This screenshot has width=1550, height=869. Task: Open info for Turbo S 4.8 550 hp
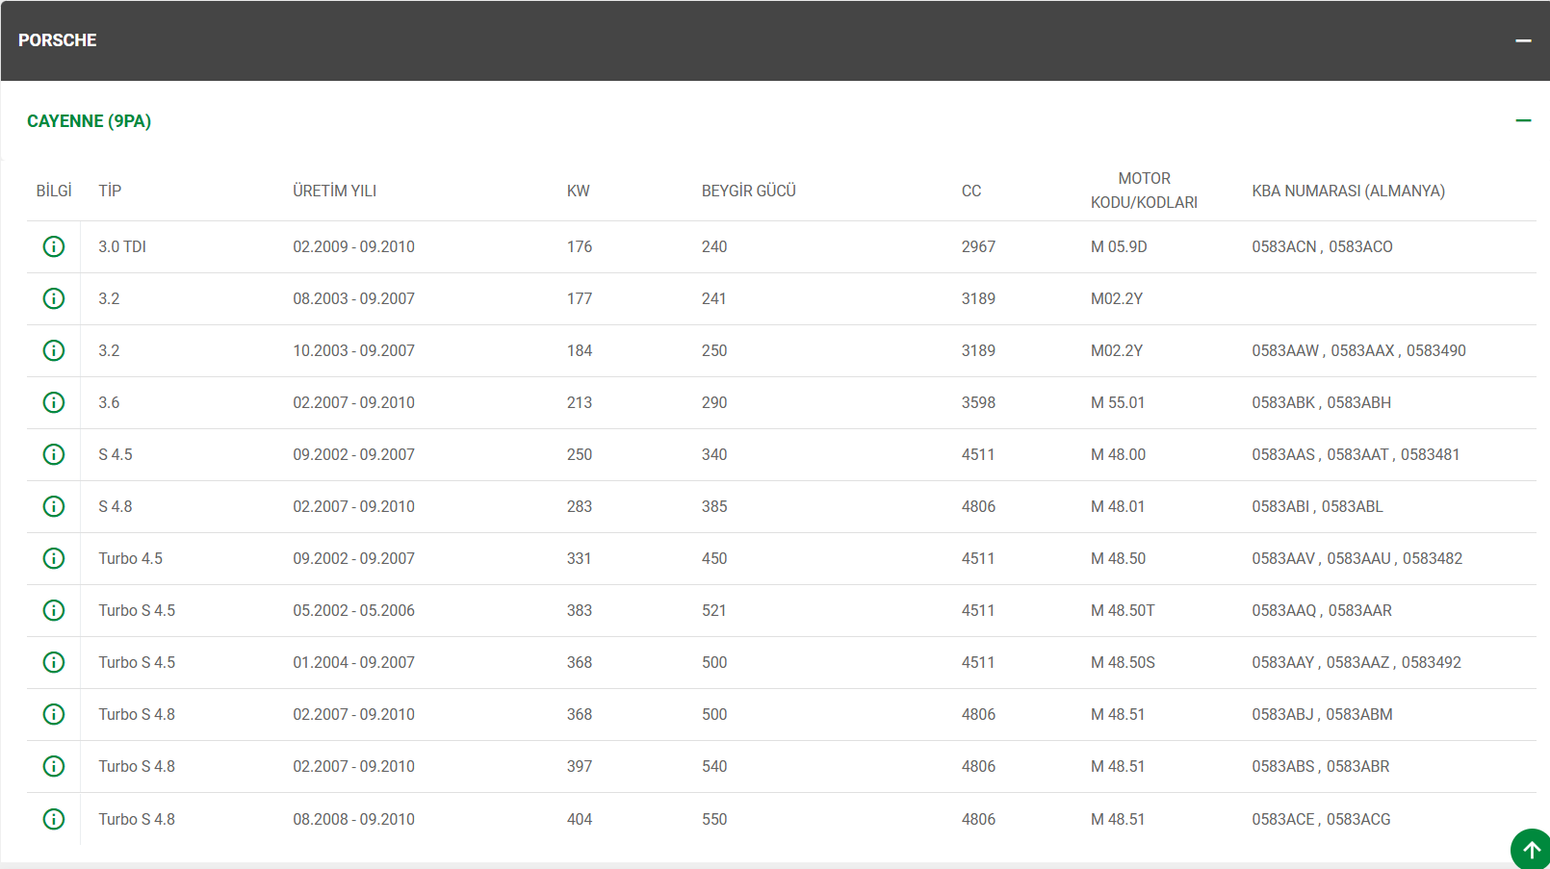point(54,819)
